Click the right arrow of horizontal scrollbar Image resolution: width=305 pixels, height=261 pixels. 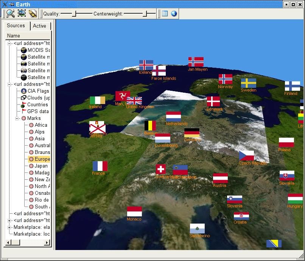click(47, 242)
